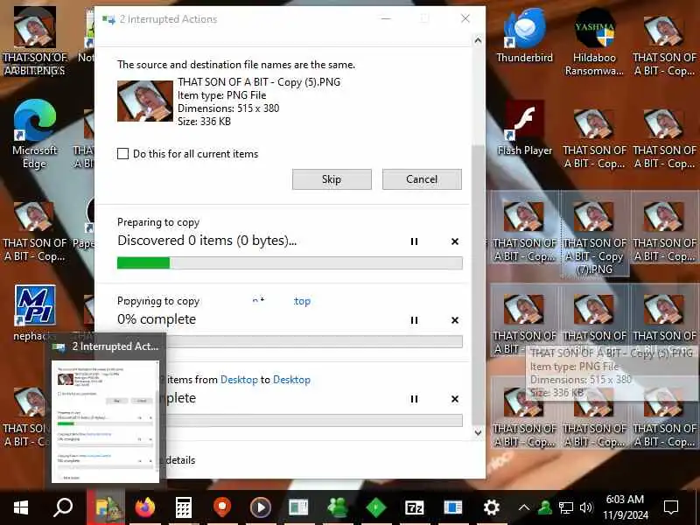The image size is (700, 525).
Task: Check 'Do this for all current items'
Action: [x=122, y=154]
